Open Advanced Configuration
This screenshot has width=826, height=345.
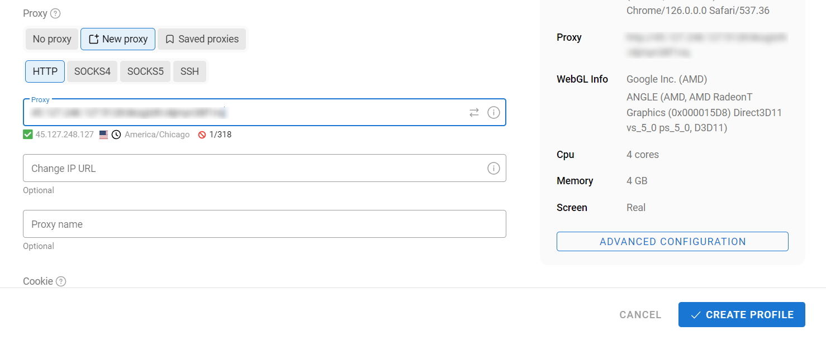672,241
